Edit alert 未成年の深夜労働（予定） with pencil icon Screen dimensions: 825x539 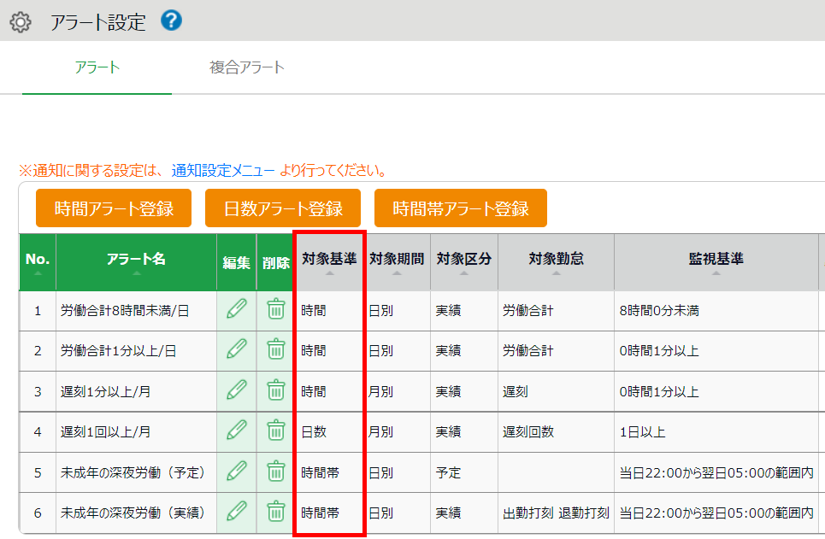click(x=237, y=471)
